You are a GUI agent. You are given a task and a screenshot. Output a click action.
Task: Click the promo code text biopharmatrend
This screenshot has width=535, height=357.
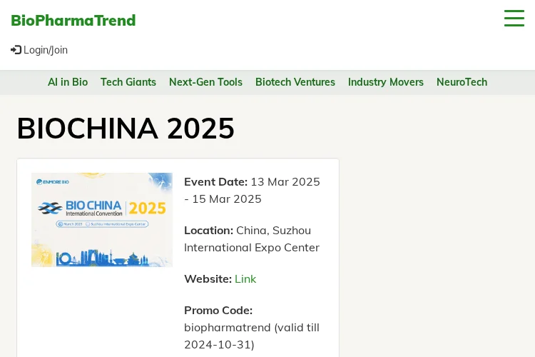(x=228, y=327)
